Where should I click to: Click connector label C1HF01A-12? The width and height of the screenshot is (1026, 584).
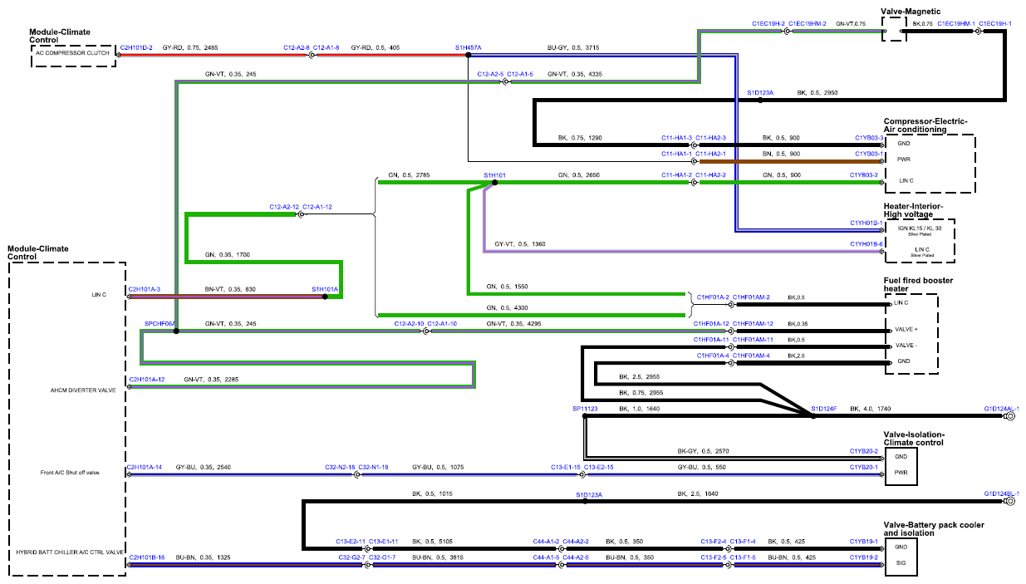click(x=711, y=323)
